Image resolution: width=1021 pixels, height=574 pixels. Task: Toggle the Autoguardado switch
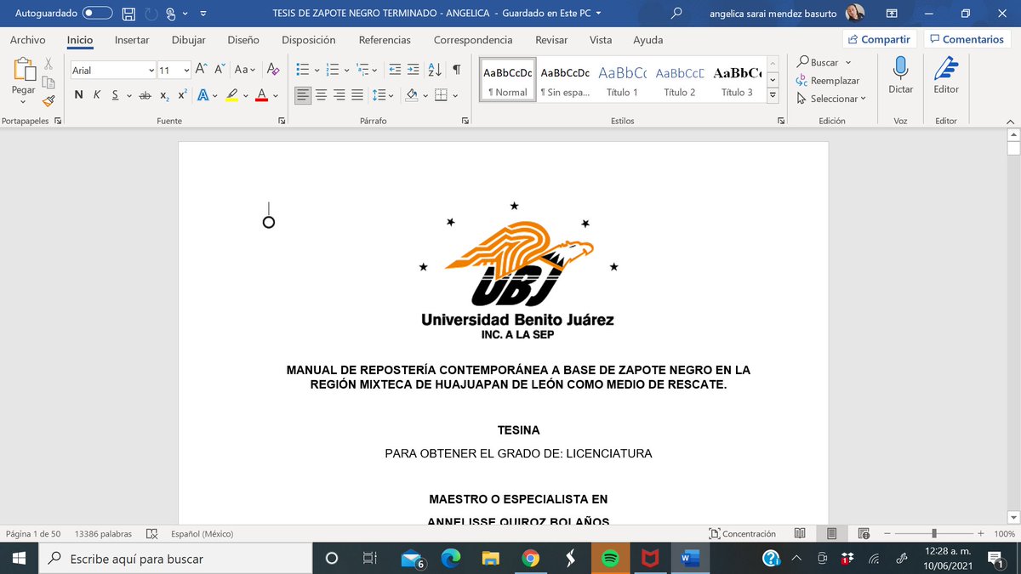click(97, 14)
